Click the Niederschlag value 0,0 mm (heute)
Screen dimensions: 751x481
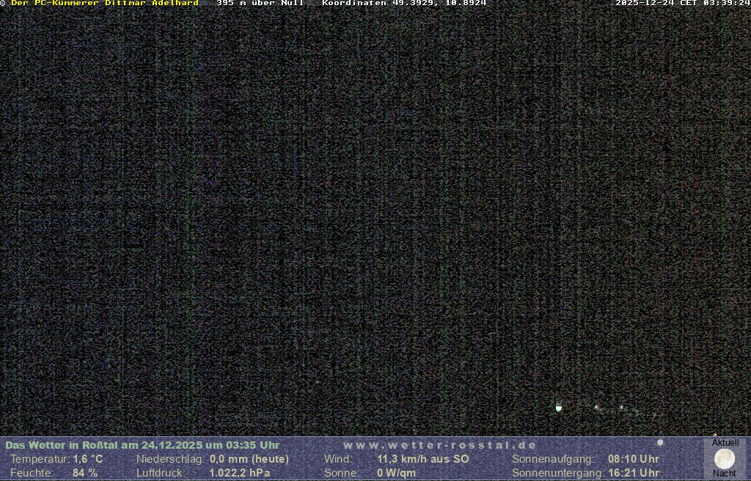[x=249, y=459]
